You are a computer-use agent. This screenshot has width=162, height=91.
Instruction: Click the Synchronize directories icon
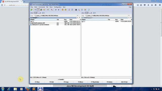pos(82,10)
